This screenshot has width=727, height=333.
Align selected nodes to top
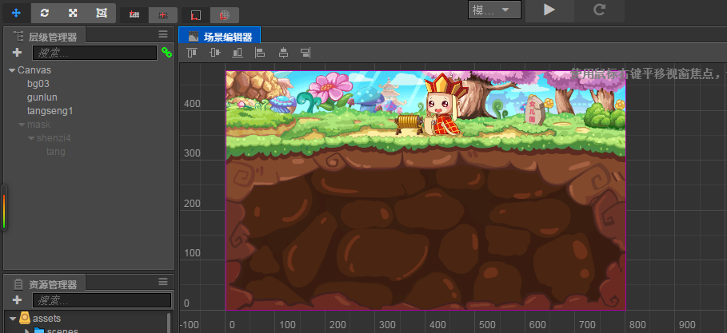click(192, 53)
